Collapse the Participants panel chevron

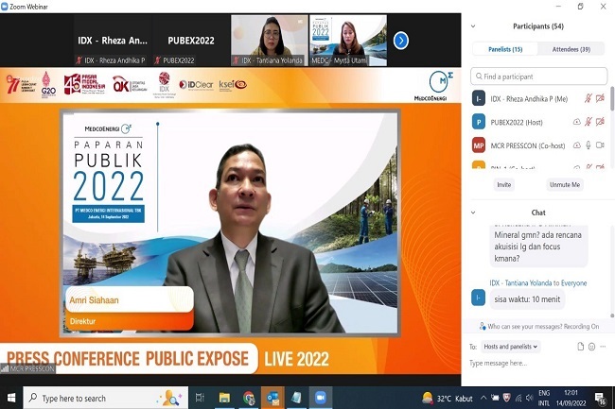(473, 26)
